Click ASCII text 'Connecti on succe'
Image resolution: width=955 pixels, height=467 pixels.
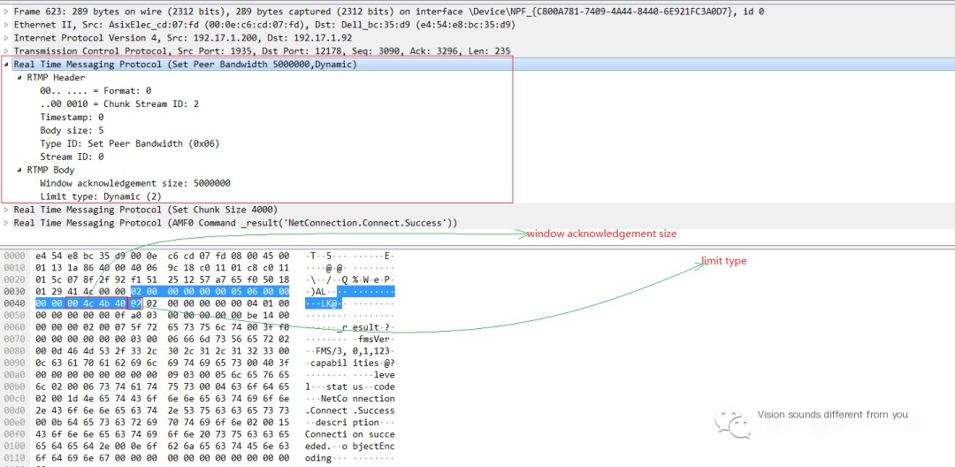(x=349, y=435)
